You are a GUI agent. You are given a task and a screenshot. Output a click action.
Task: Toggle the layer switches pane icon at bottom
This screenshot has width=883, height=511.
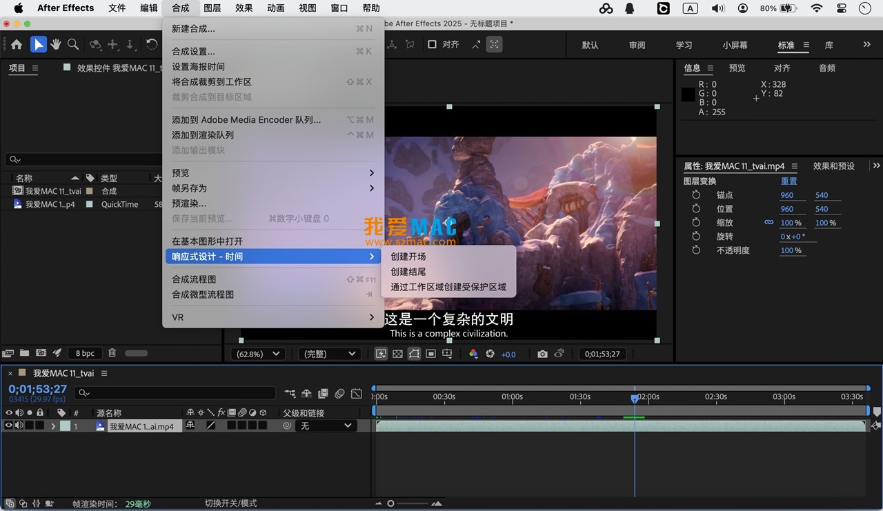[x=10, y=503]
